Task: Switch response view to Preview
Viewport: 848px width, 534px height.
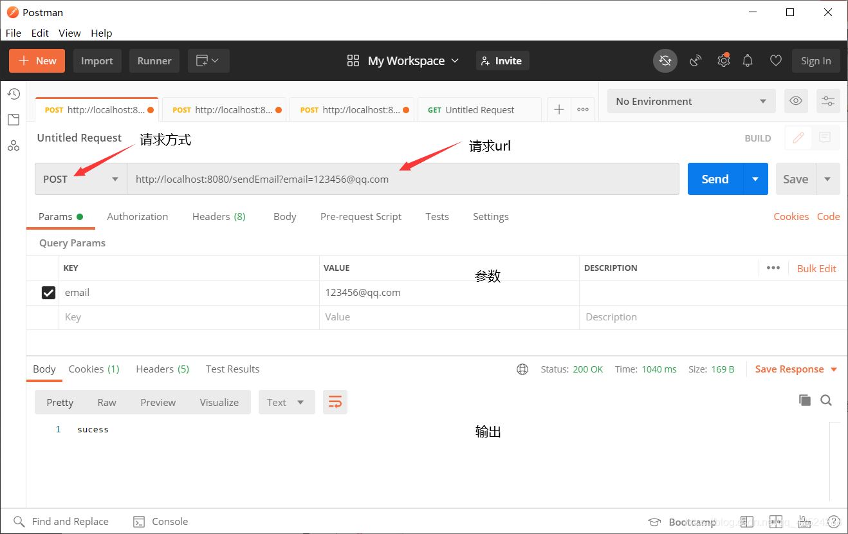Action: [x=158, y=402]
